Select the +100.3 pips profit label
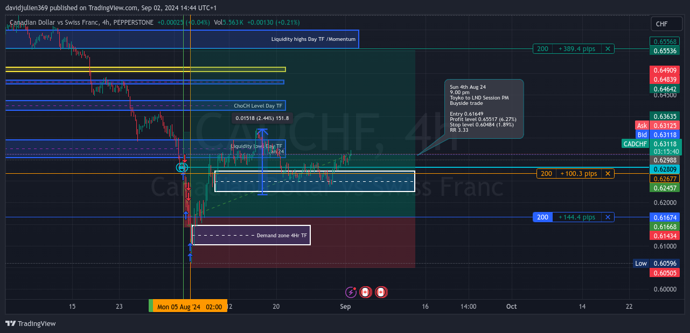Screen dimensions: 690x333 [579, 173]
